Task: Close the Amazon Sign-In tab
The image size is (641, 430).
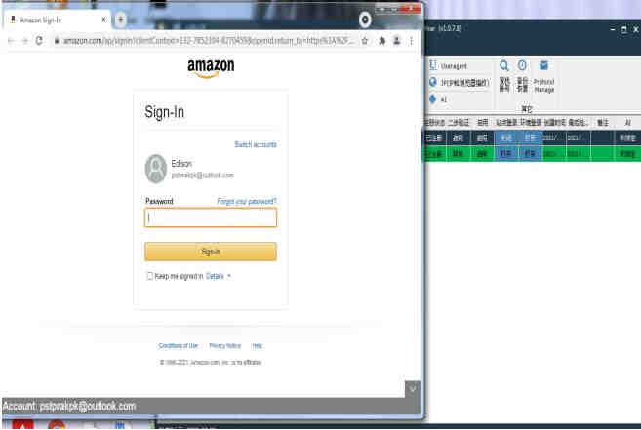Action: point(103,20)
